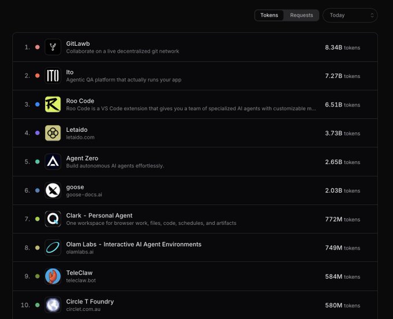Open the goose app title

[x=75, y=187]
